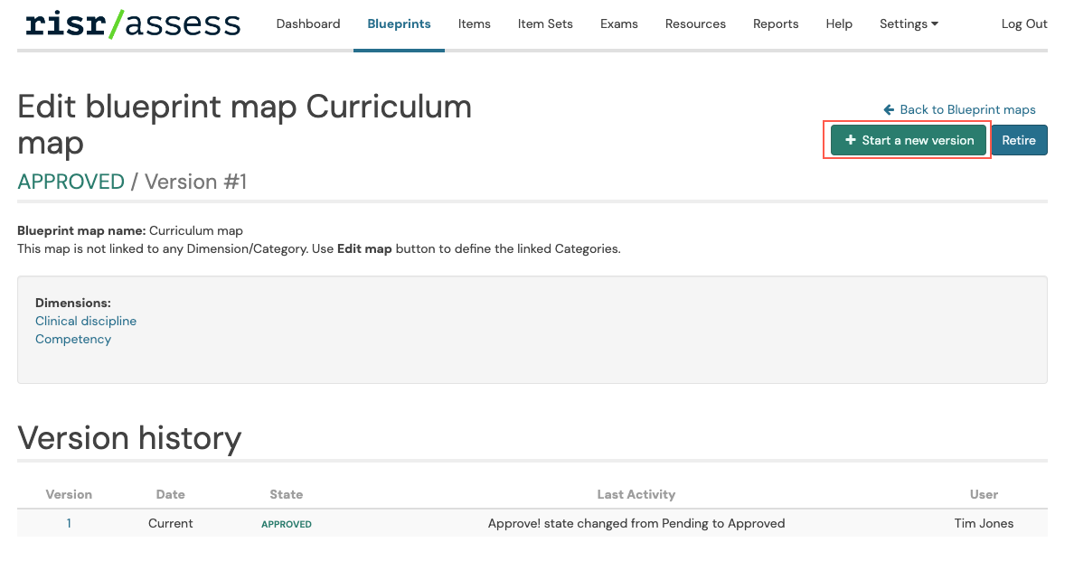1074x561 pixels.
Task: Switch to the Dashboard tab
Action: pos(307,23)
